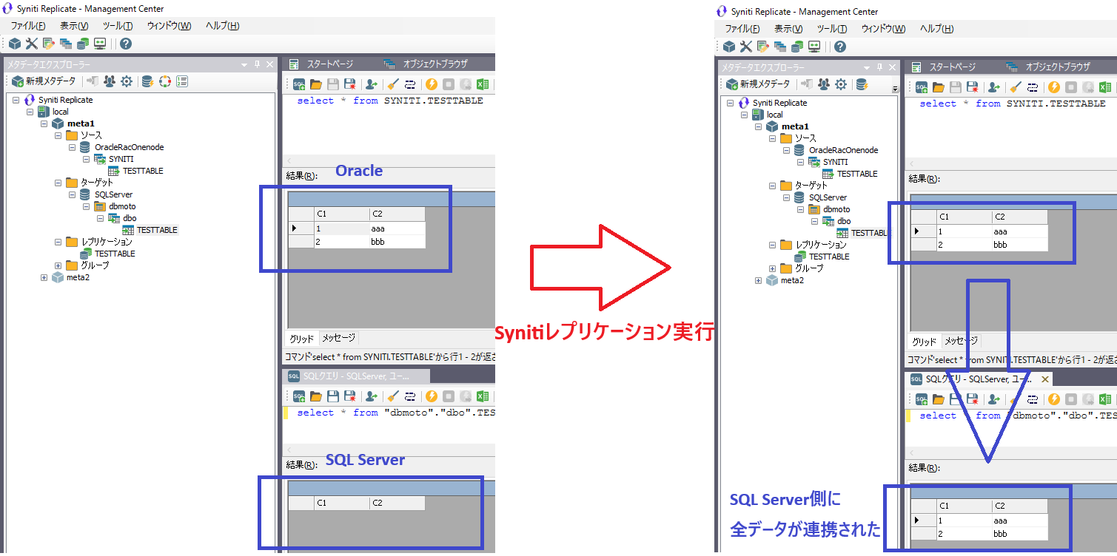The width and height of the screenshot is (1117, 556).
Task: Select TESTTABLE under レプリケーション in right window tree
Action: (x=829, y=257)
